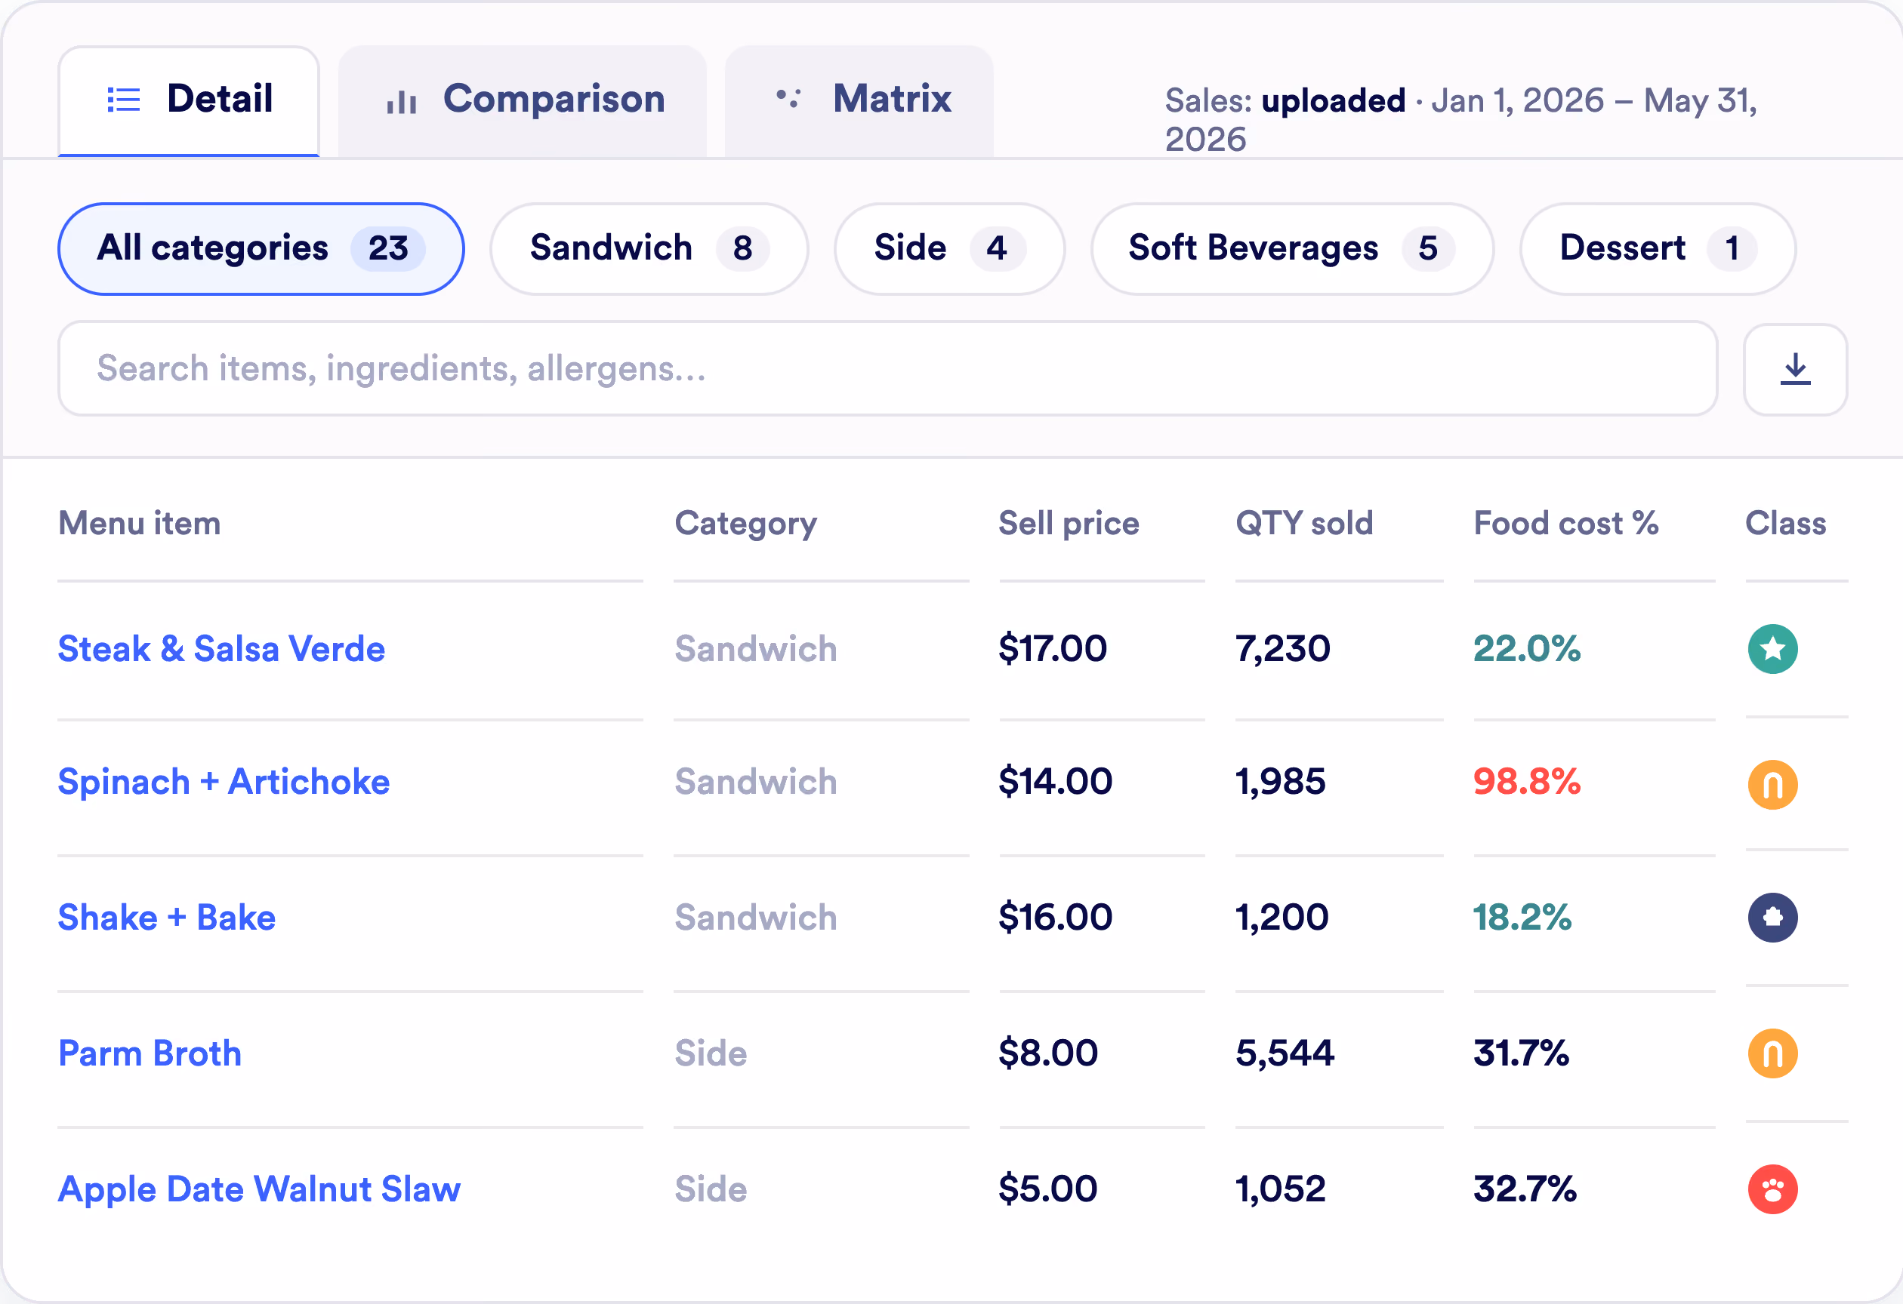Click the 22.0% food cost value
The height and width of the screenshot is (1304, 1903).
coord(1527,649)
